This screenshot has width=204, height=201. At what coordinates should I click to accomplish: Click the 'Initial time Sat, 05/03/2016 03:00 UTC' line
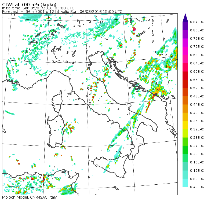pyautogui.click(x=38, y=8)
